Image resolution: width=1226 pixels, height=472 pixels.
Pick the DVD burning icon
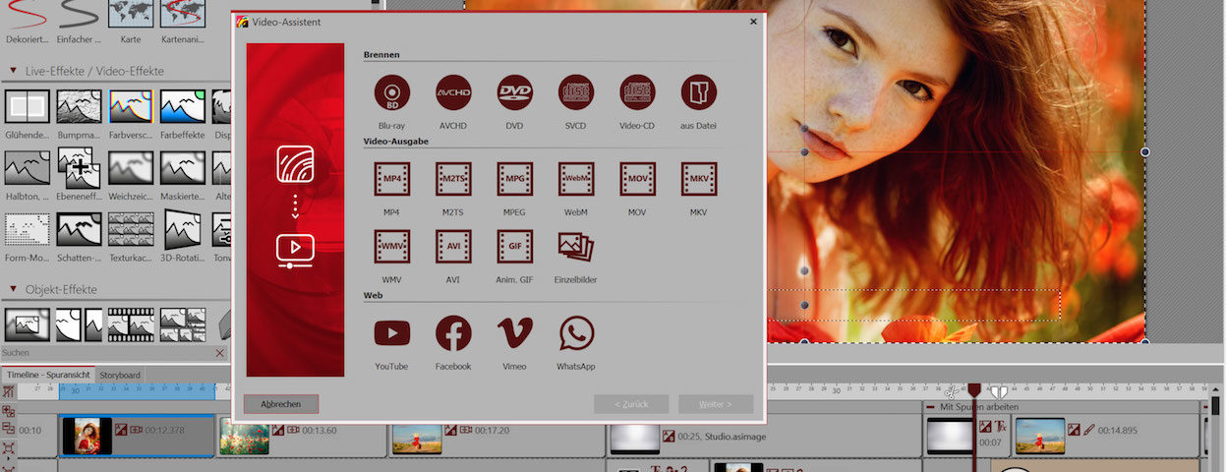[514, 92]
